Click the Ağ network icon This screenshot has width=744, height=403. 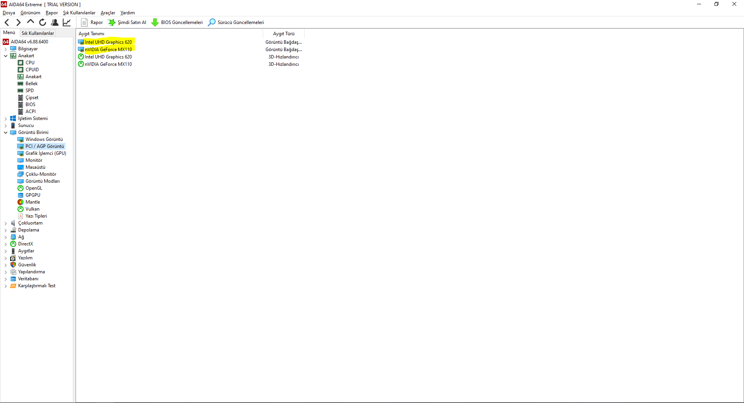tap(13, 237)
